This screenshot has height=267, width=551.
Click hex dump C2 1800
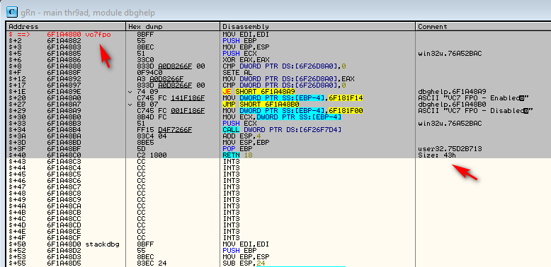tap(152, 155)
